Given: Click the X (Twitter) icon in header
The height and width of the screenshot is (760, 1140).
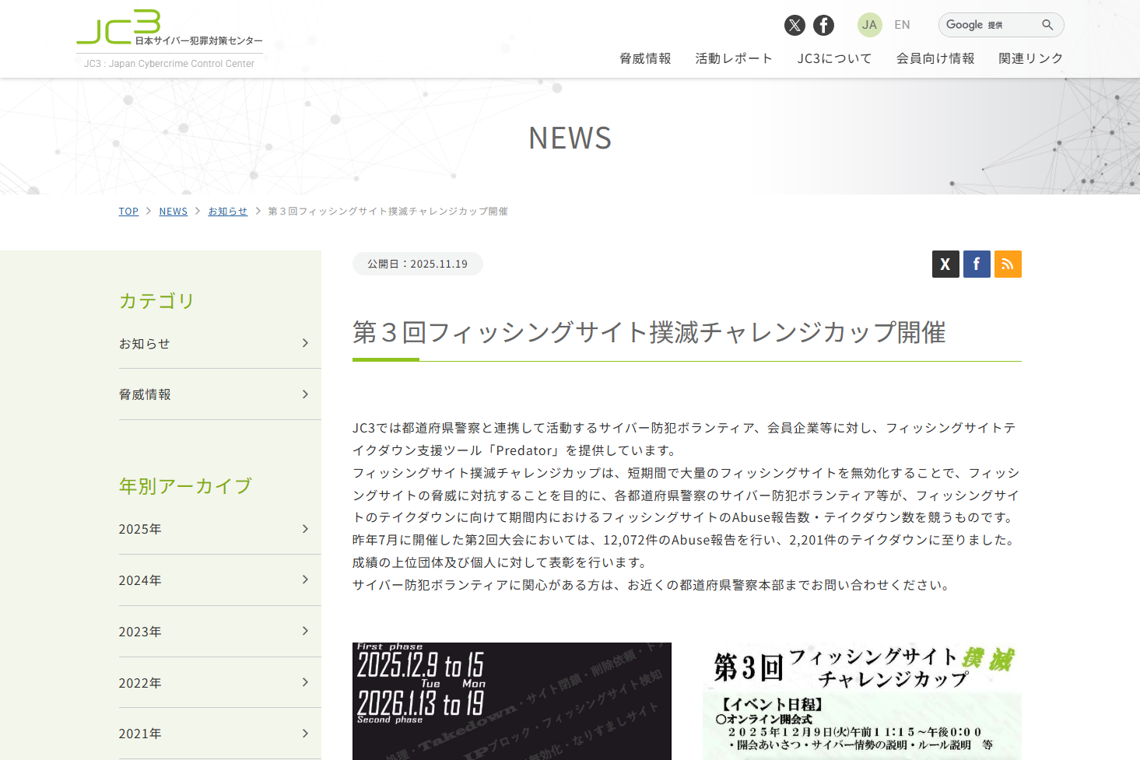Looking at the screenshot, I should point(794,26).
